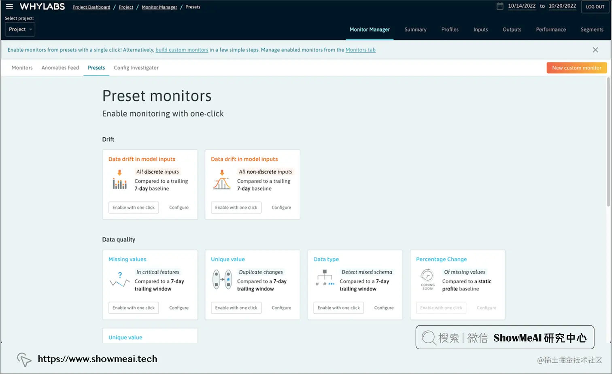Follow the build custom monitors link
This screenshot has width=612, height=374.
(182, 50)
